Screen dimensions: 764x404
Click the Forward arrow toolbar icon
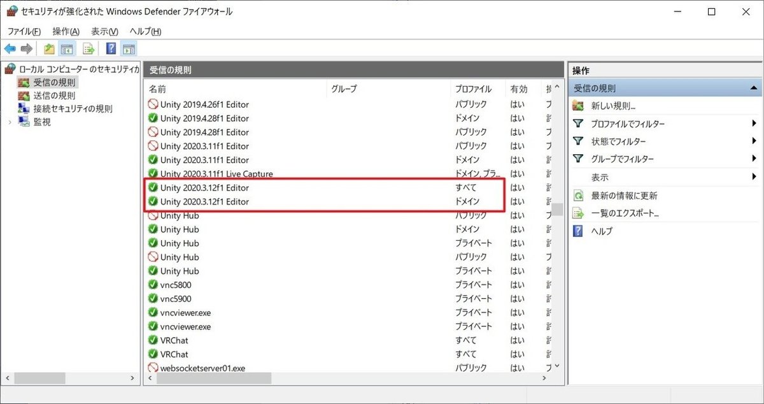coord(26,48)
